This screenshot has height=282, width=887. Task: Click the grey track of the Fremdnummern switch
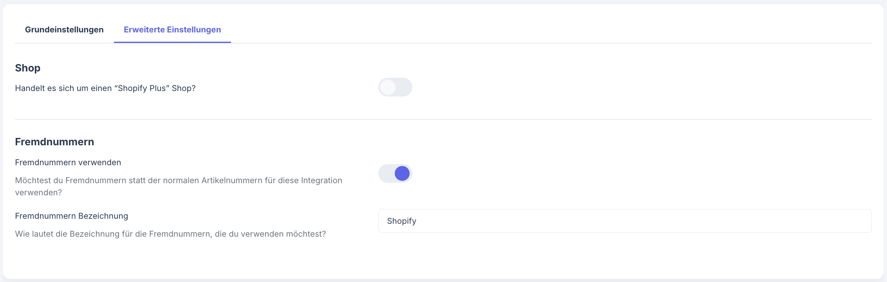pyautogui.click(x=385, y=173)
